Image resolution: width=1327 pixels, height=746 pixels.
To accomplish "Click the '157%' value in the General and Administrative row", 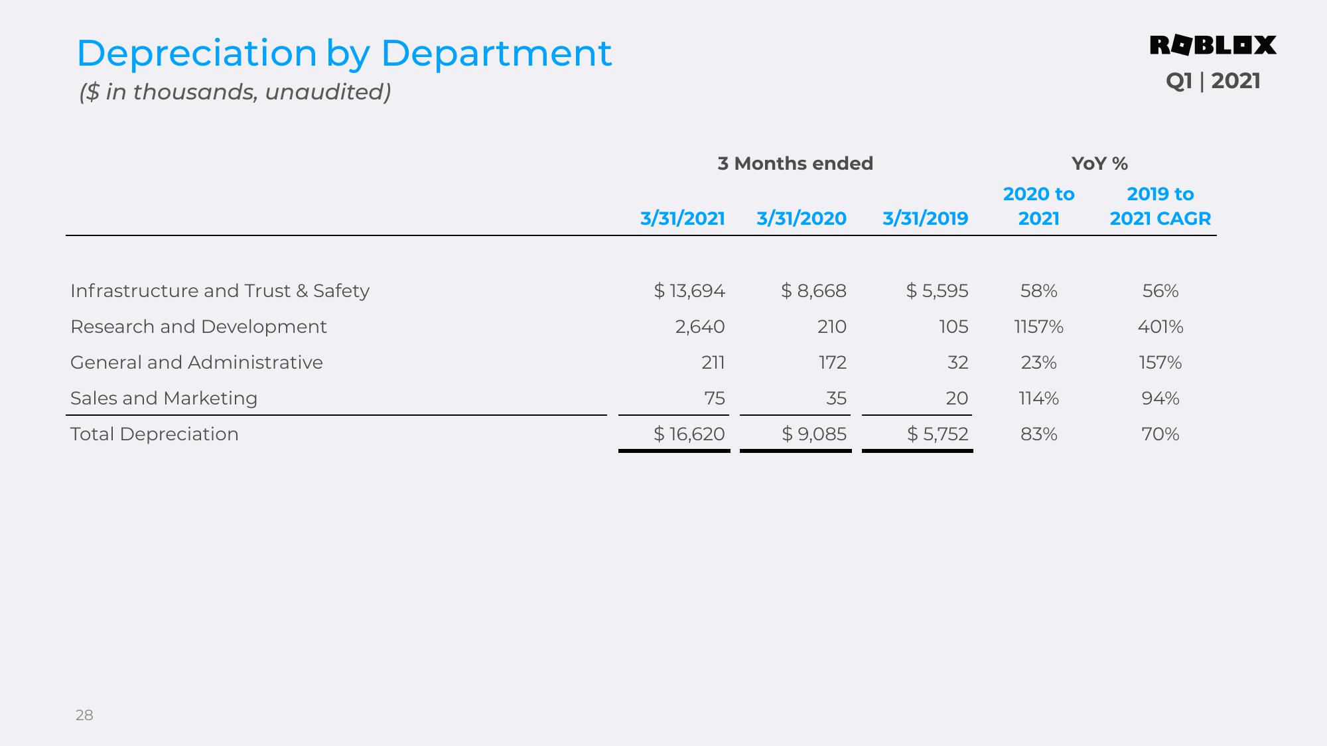I will coord(1160,362).
